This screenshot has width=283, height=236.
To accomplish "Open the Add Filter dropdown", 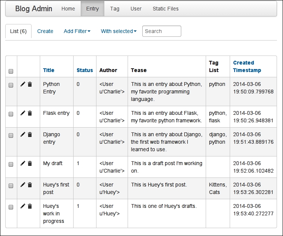I will [x=77, y=31].
